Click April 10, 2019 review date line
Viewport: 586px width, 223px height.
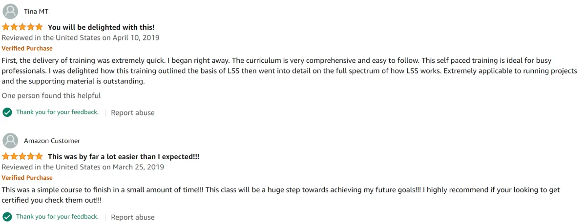point(81,37)
